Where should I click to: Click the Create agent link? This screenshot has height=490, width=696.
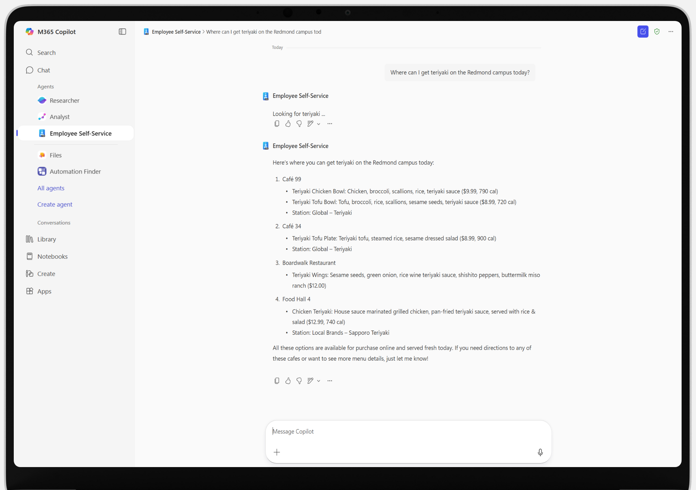point(55,204)
